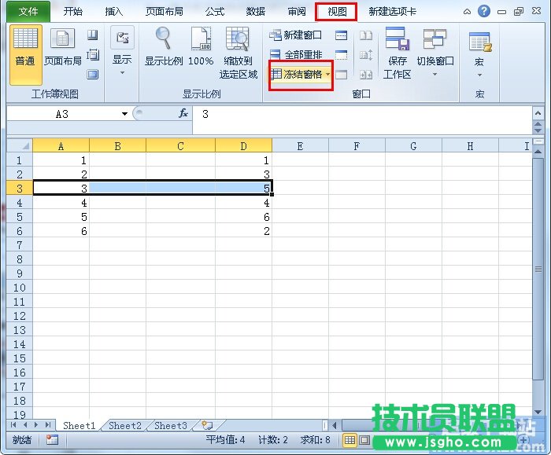Viewport: 551px width, 455px height.
Task: Click the 新建窗口 new window button
Action: [x=296, y=35]
